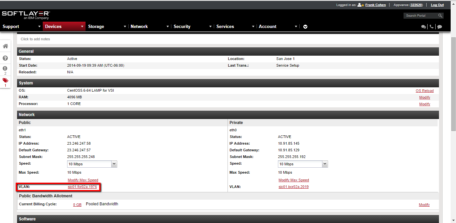The width and height of the screenshot is (456, 223).
Task: Click the Search Portal field
Action: (x=421, y=16)
